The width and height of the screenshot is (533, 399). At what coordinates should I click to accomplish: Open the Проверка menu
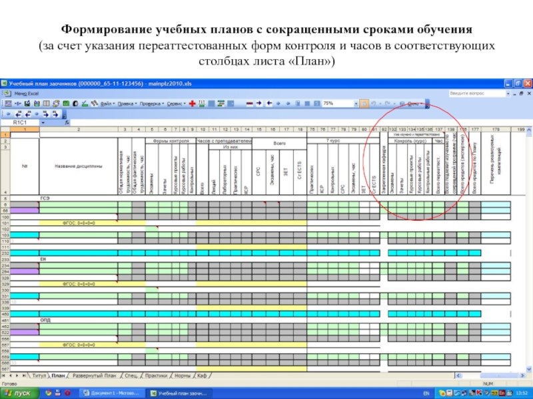click(151, 104)
